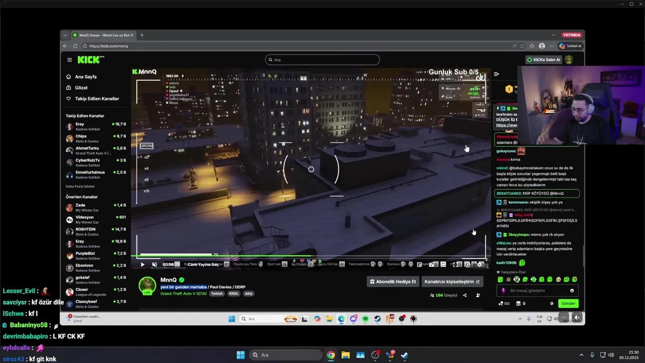Reload the page in the streamed browser
This screenshot has width=645, height=363.
(x=75, y=46)
